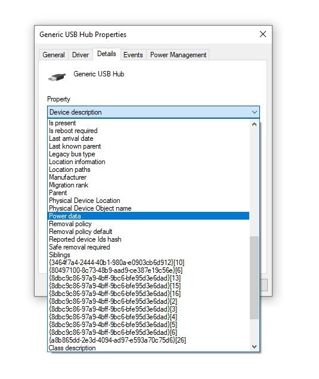Screen dimensions: 319x379
Task: Click the dropdown list scrollbar thumb
Action: 254,278
